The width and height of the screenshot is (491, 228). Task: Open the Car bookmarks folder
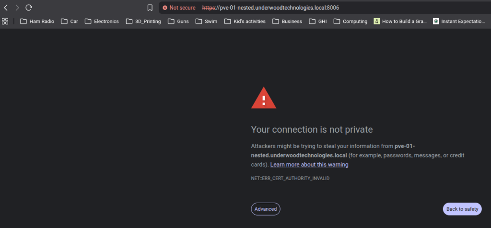point(70,21)
